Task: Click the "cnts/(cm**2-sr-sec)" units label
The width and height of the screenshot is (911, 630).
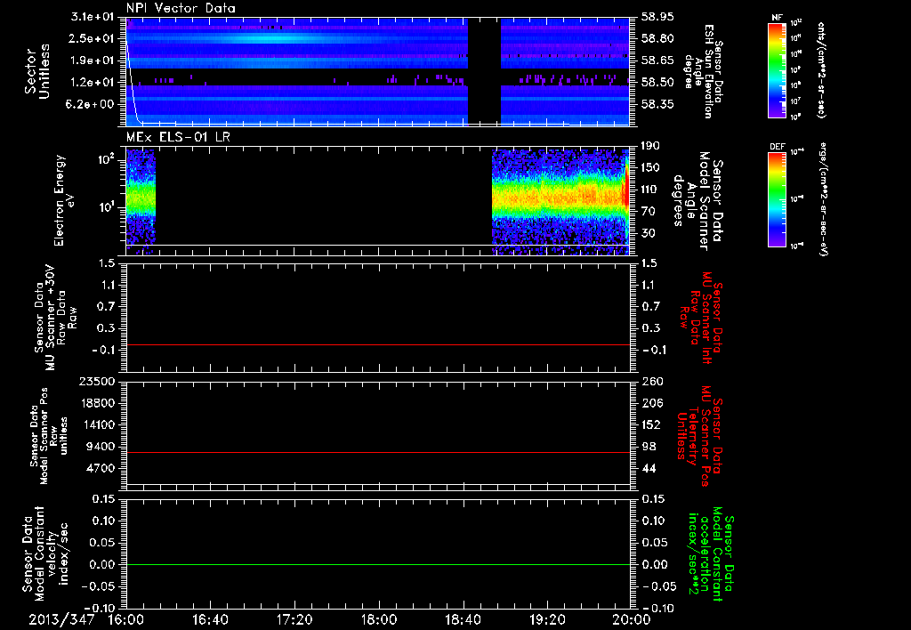Action: [x=821, y=70]
